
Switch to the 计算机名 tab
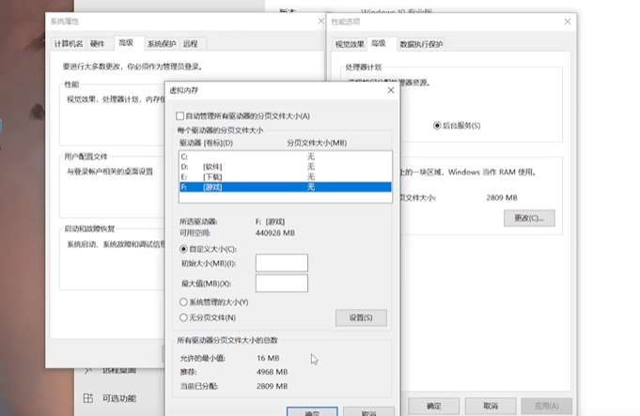point(68,43)
